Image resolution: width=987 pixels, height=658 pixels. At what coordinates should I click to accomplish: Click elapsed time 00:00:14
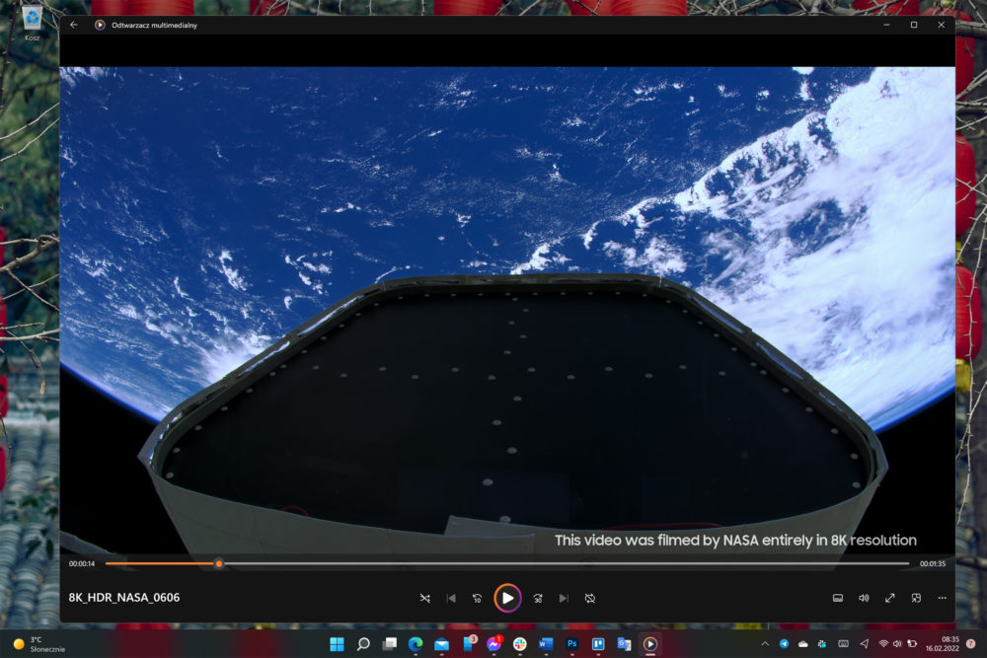(82, 563)
